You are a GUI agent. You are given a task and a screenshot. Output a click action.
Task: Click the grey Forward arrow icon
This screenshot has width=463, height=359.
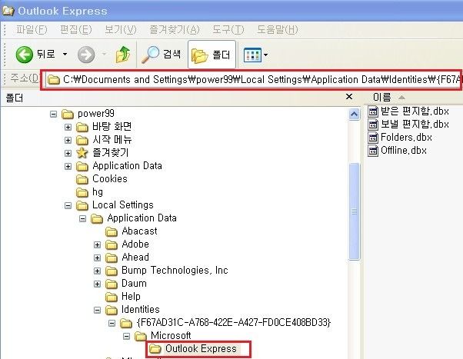tap(86, 55)
